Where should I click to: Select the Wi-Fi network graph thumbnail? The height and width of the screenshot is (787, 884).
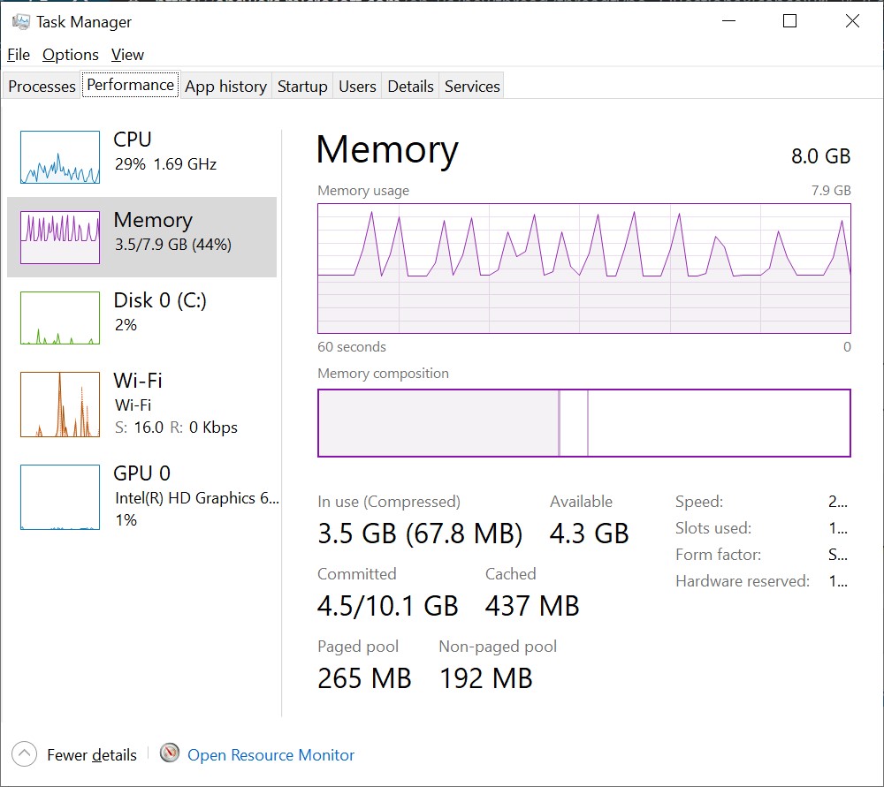pos(60,405)
